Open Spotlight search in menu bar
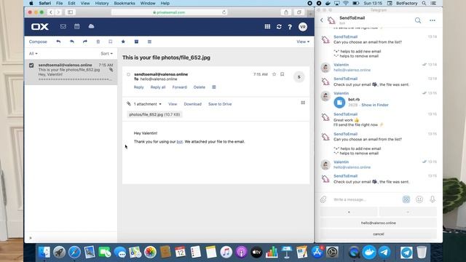This screenshot has width=466, height=262. pyautogui.click(x=424, y=3)
